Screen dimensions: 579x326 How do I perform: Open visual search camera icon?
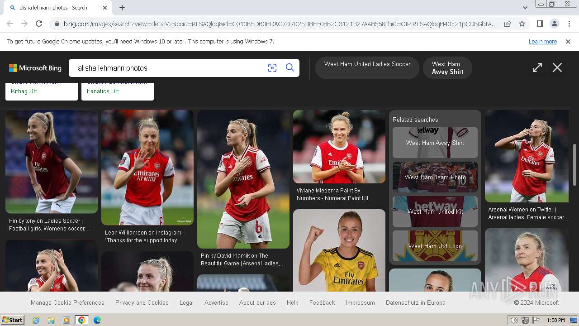coord(272,68)
